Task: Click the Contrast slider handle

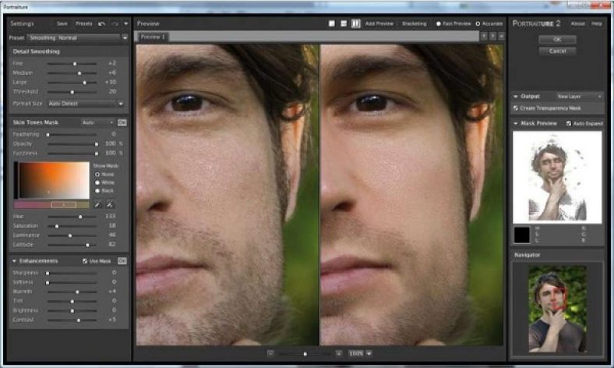Action: 79,320
